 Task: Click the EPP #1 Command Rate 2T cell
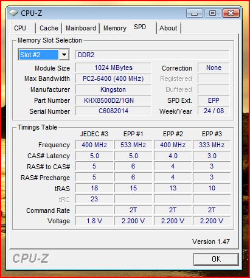pos(133,210)
